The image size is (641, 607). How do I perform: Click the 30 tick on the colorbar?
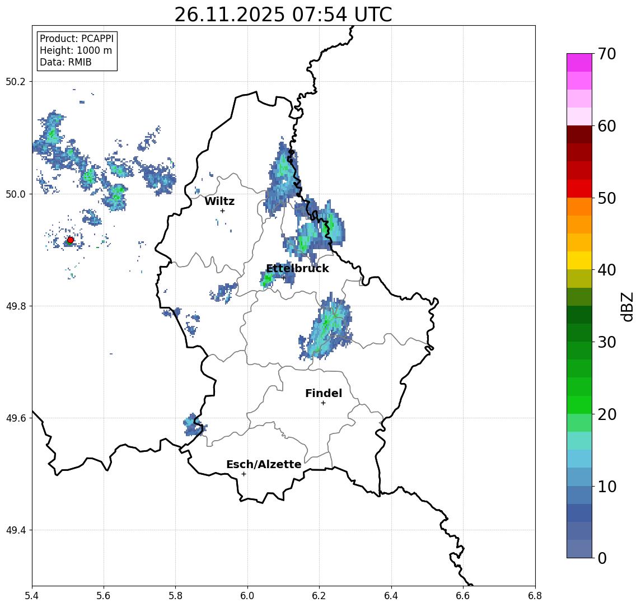607,342
